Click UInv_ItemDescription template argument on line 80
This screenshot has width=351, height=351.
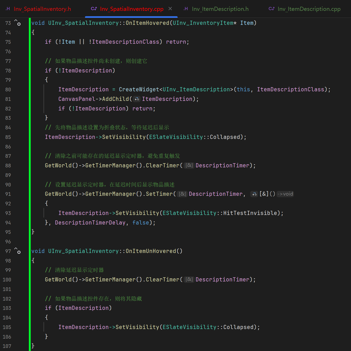(196, 89)
